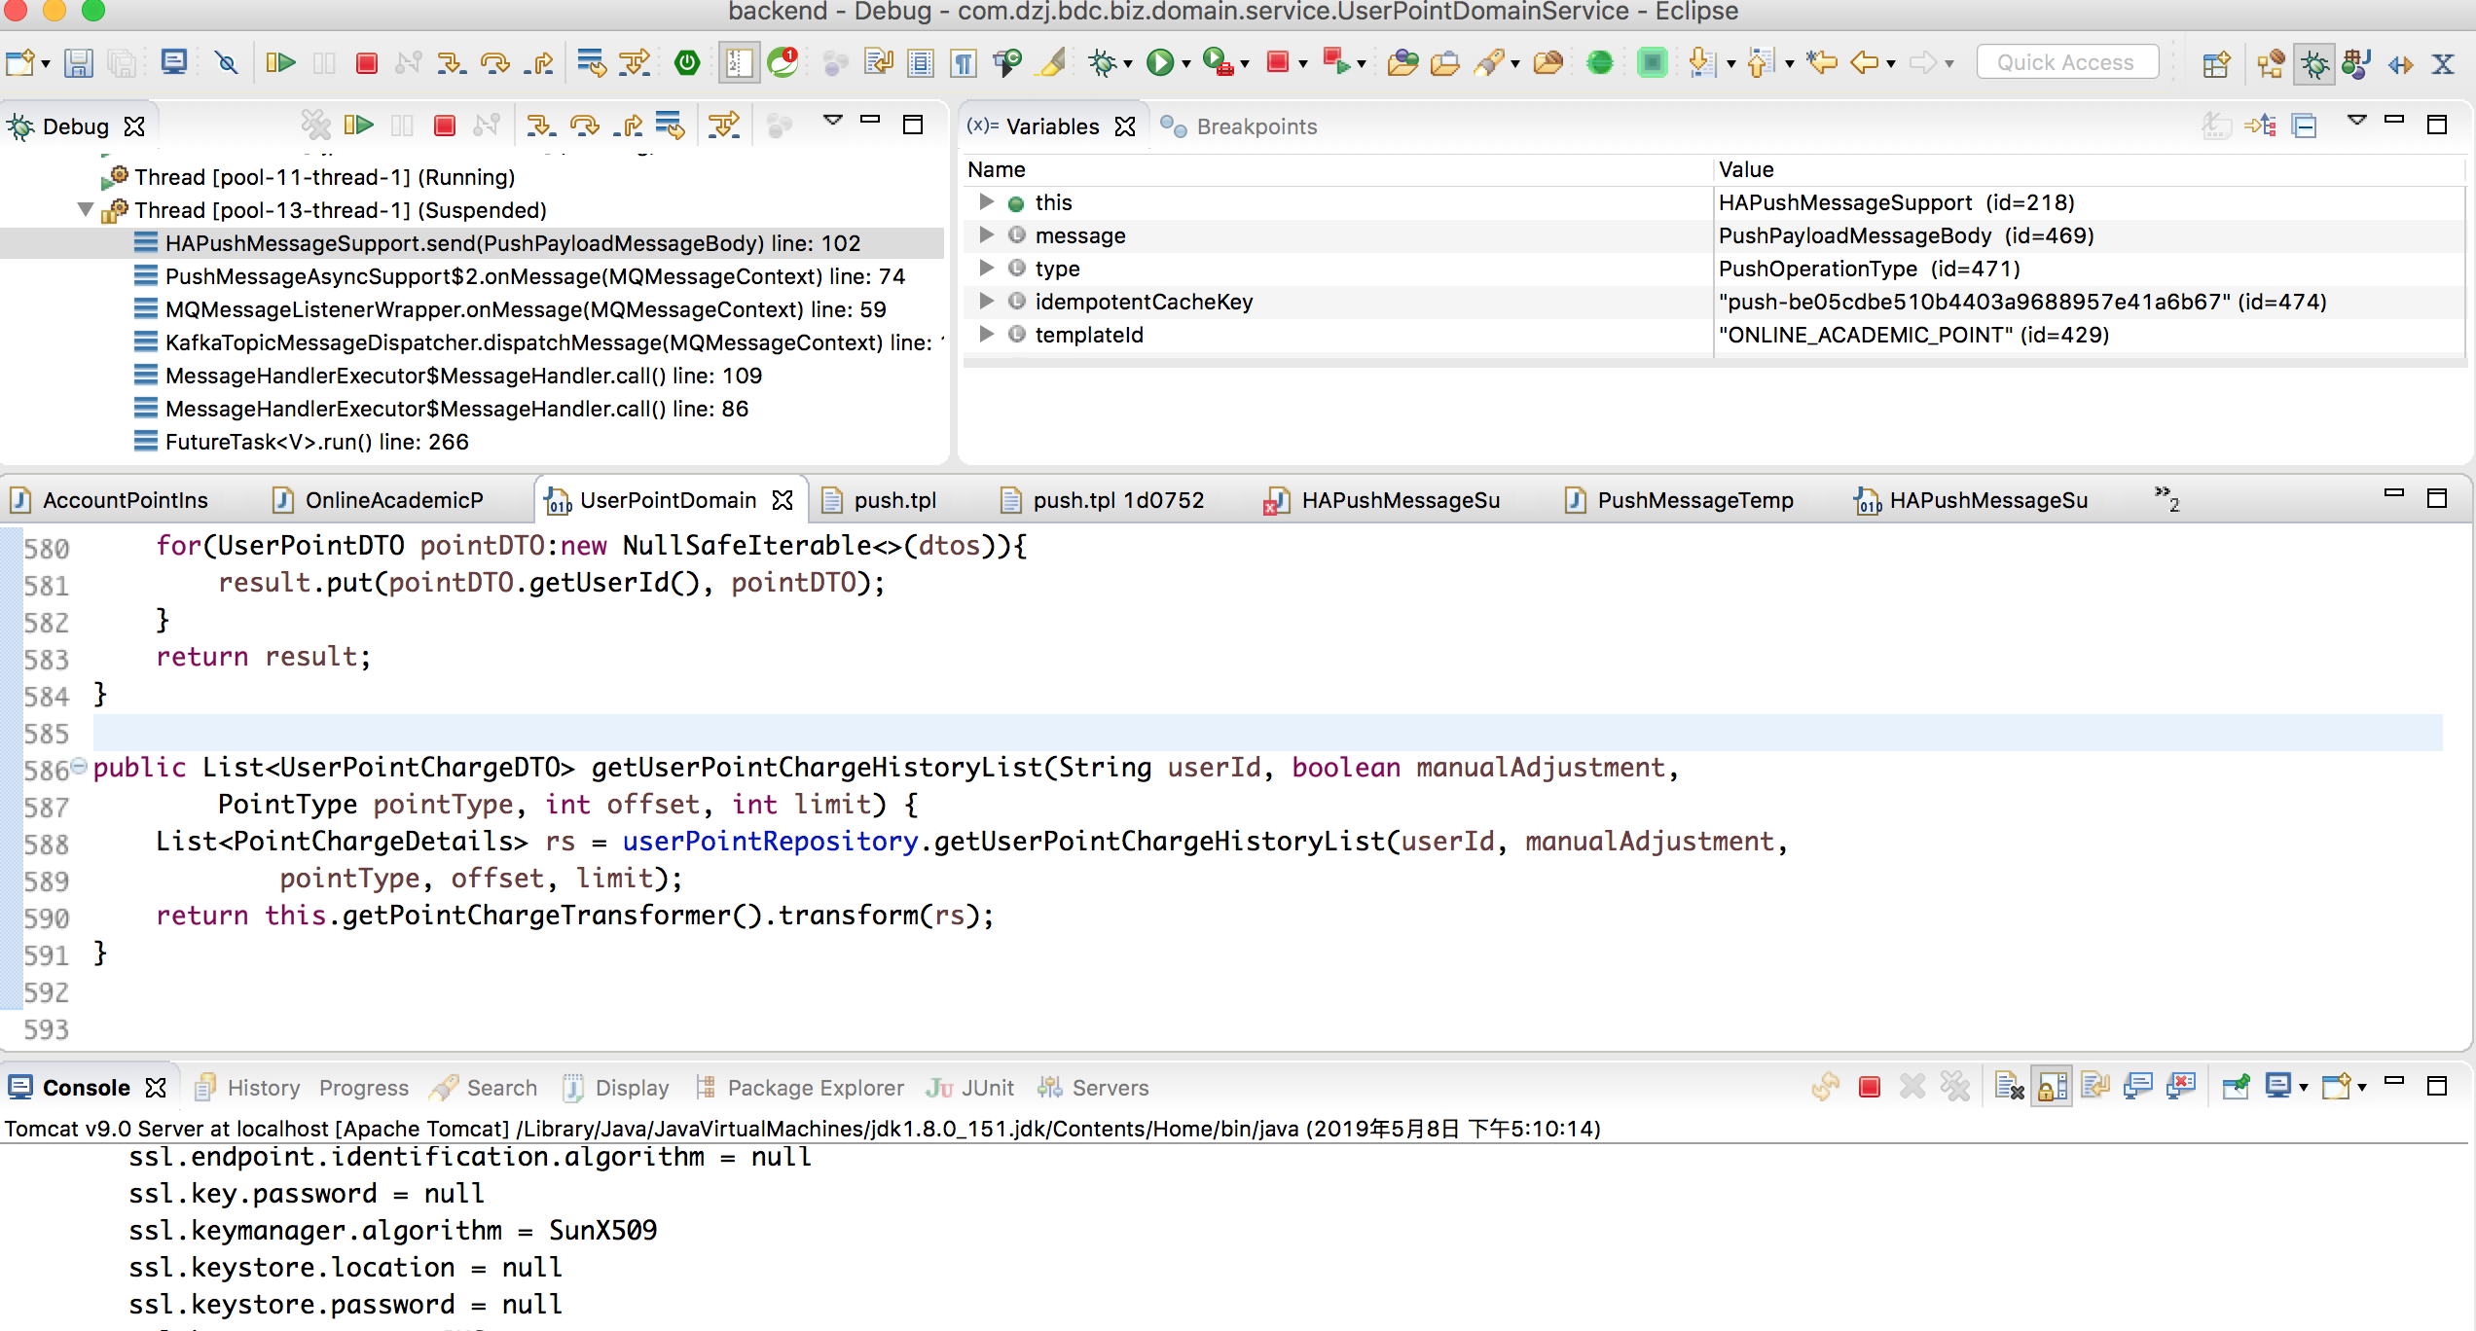Viewport: 2476px width, 1331px height.
Task: Click Collapse All in the Variables view
Action: pos(2304,126)
